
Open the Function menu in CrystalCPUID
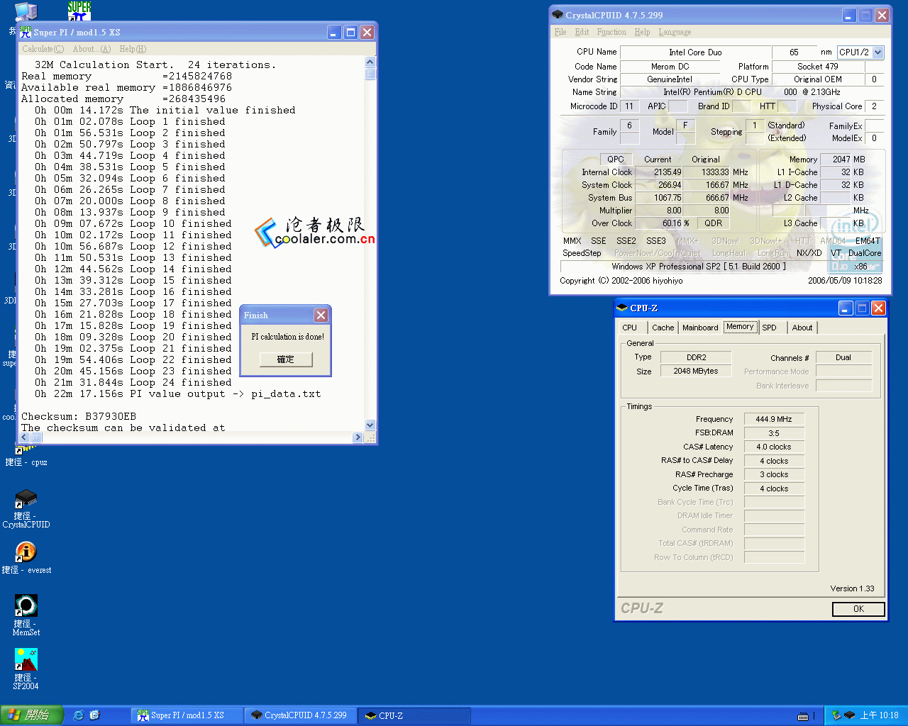pos(611,32)
